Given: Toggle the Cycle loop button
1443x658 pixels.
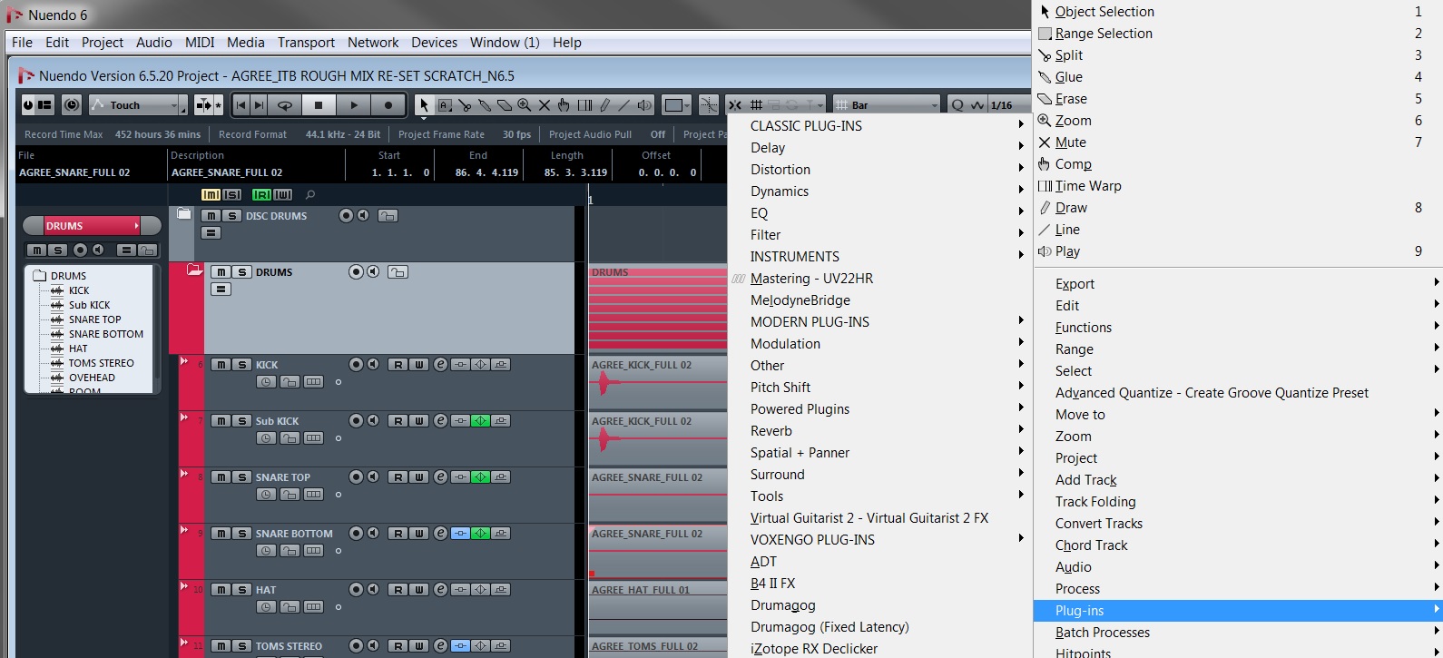Looking at the screenshot, I should point(284,105).
